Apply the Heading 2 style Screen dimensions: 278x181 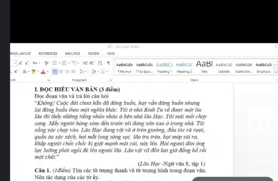[x=184, y=68]
